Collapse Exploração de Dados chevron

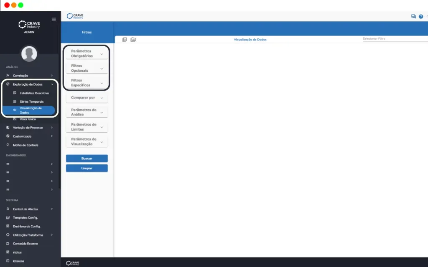click(x=52, y=84)
